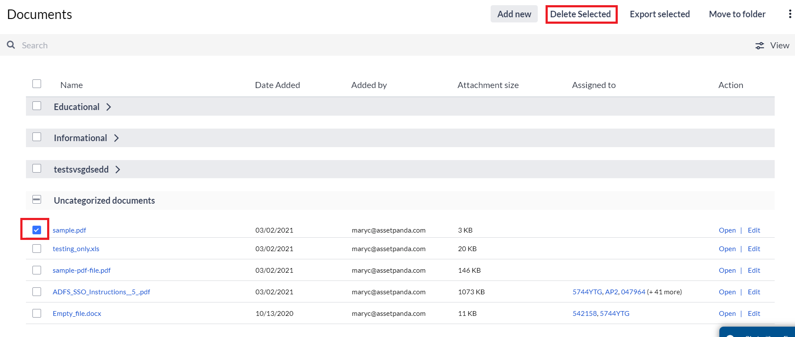
Task: Check the sample-pdf-file.pdf checkbox
Action: point(37,270)
